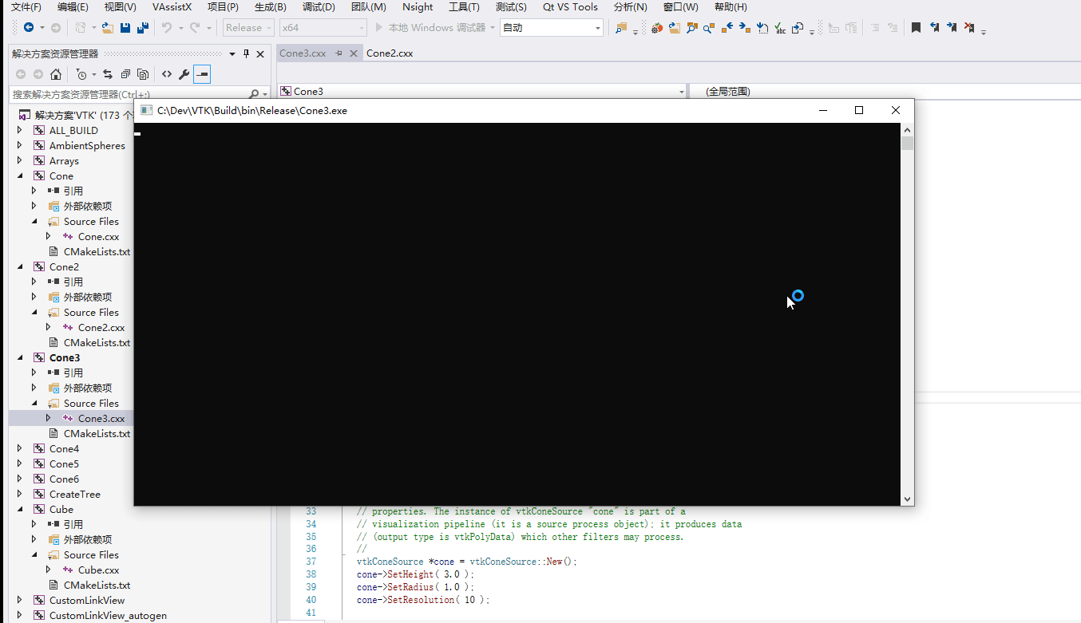Save the current file with disk icon
Image resolution: width=1081 pixels, height=623 pixels.
125,27
